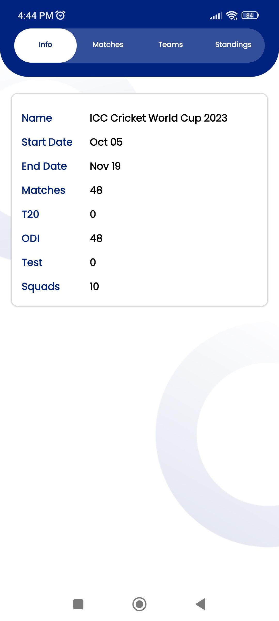Switch to the Matches tab
This screenshot has height=621, width=279.
[108, 45]
